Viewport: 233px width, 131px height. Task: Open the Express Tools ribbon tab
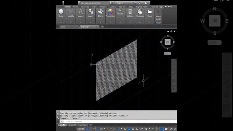pos(142,7)
